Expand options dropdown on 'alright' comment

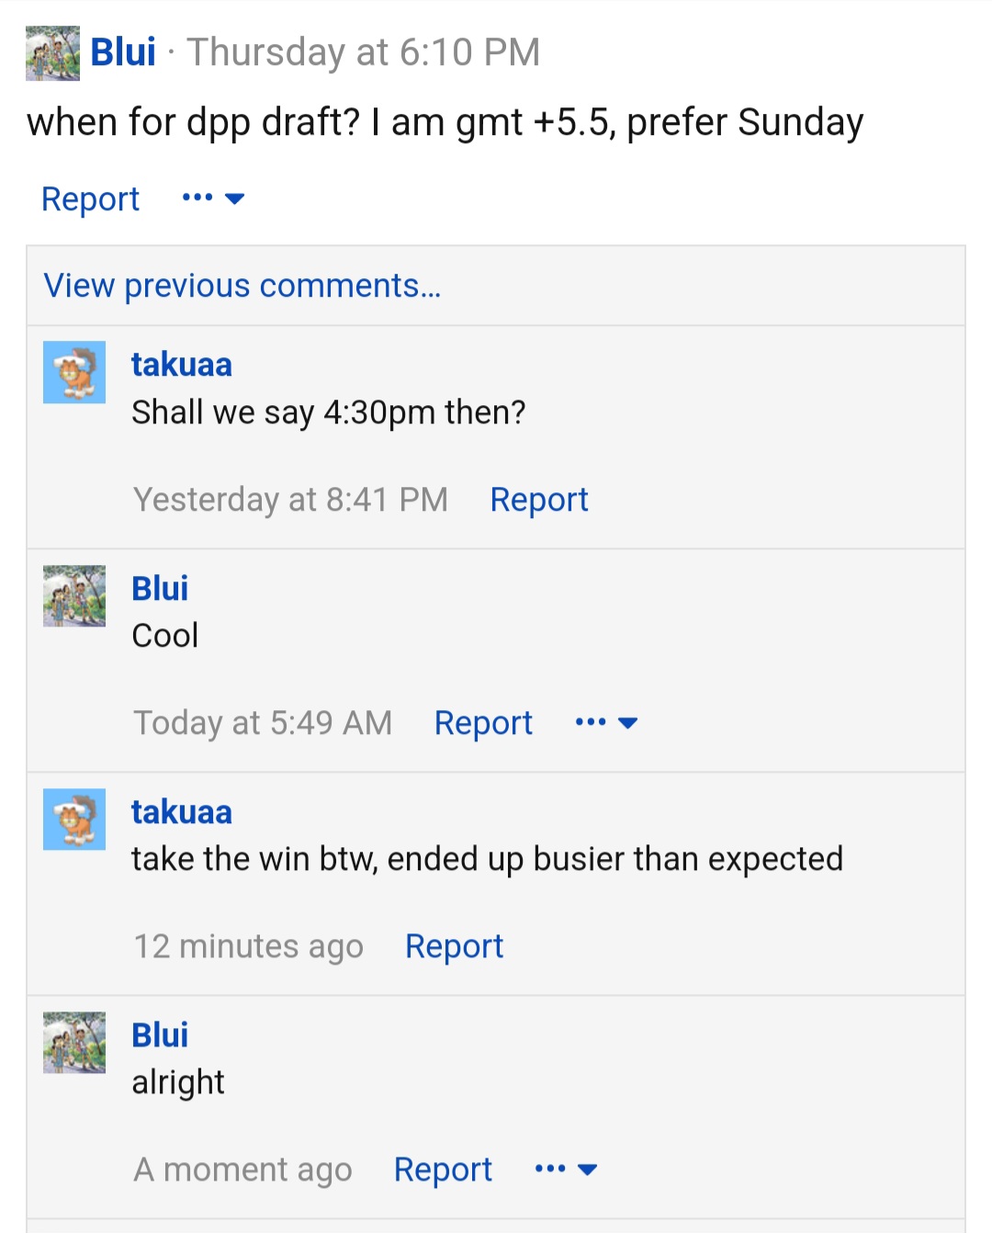point(566,1170)
